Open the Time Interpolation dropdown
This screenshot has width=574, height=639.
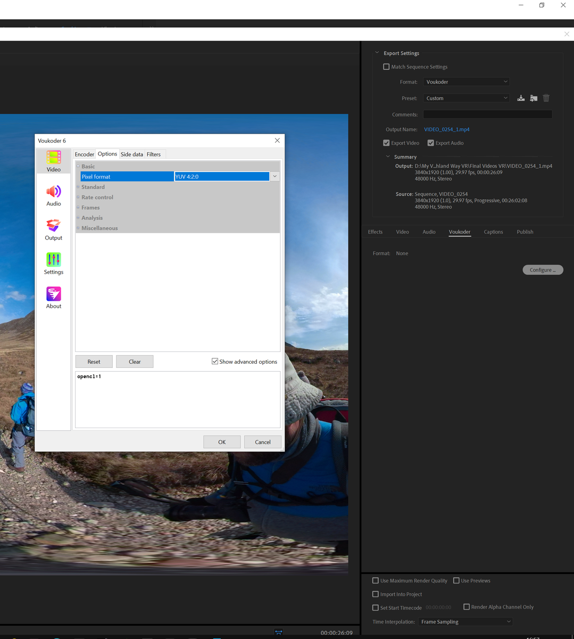coord(466,621)
